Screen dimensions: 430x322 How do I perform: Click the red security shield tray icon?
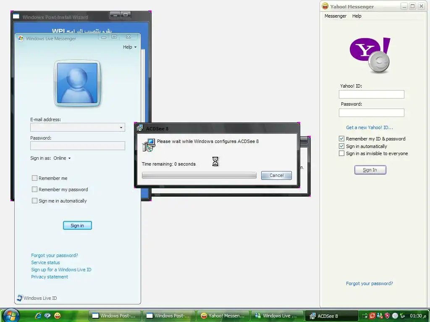tap(387, 316)
